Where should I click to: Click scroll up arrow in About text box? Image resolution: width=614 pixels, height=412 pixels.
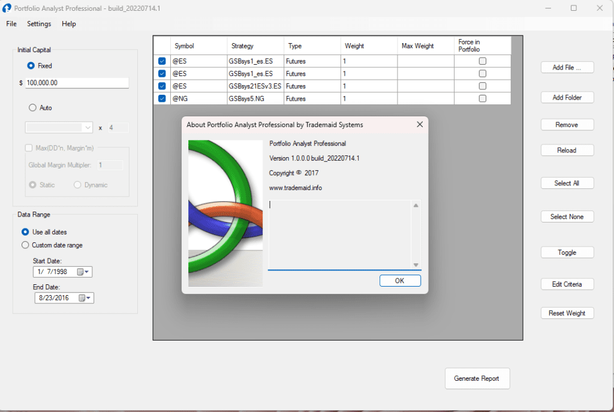point(416,206)
